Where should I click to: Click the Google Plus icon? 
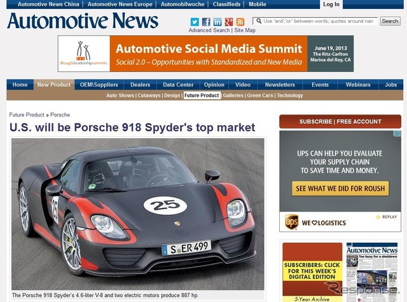point(229,22)
